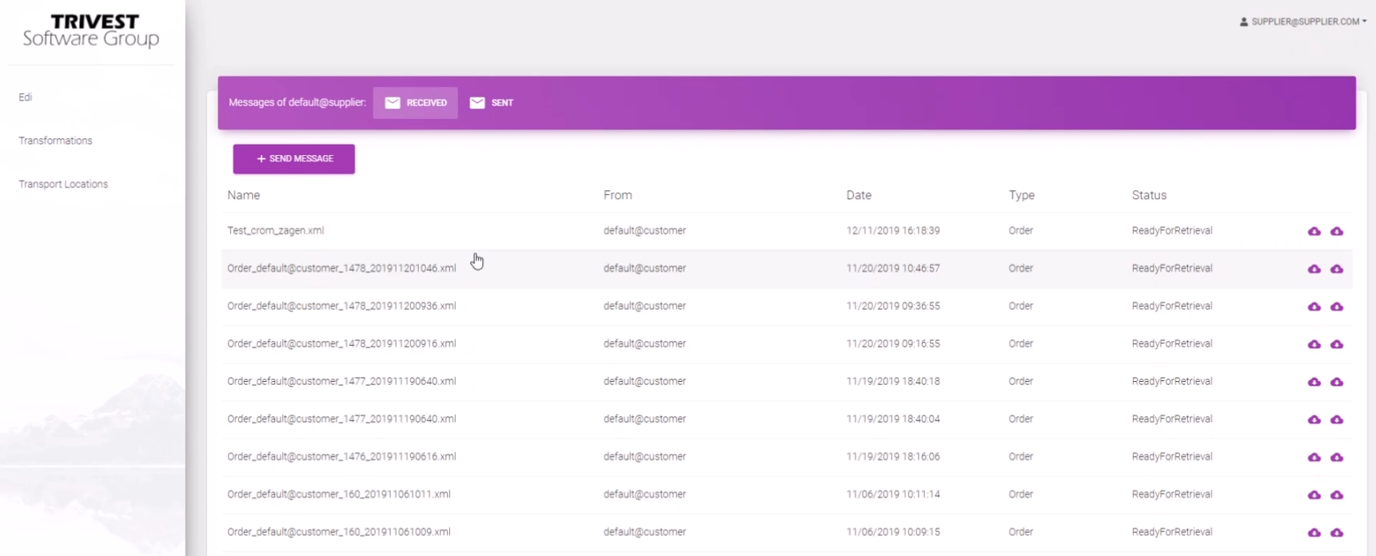Viewport: 1376px width, 556px height.
Task: Switch to the RECEIVED messages tab
Action: (x=415, y=102)
